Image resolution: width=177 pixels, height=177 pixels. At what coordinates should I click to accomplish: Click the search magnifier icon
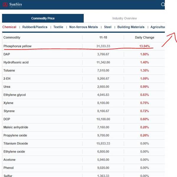pos(163,4)
